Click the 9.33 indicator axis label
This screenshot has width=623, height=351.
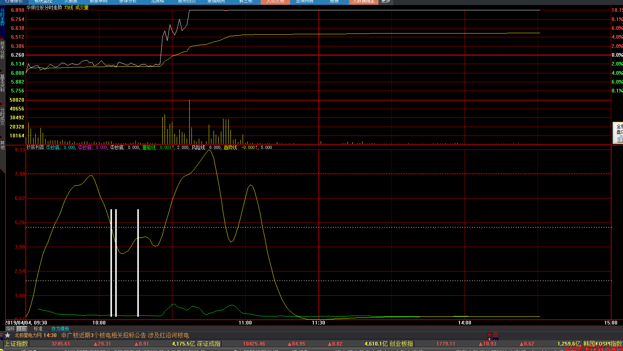(x=20, y=150)
